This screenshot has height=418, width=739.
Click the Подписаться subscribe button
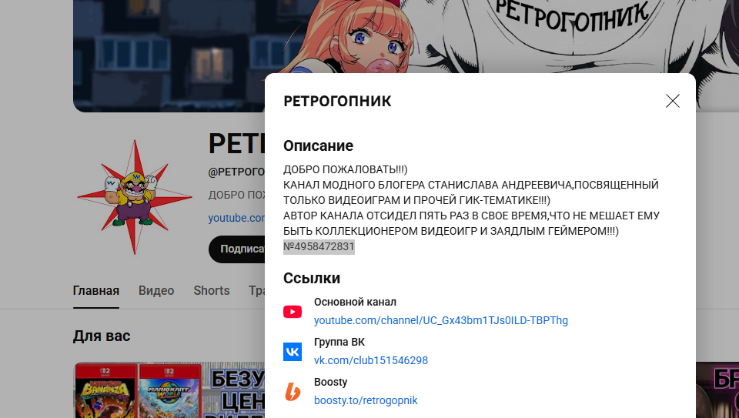[237, 249]
